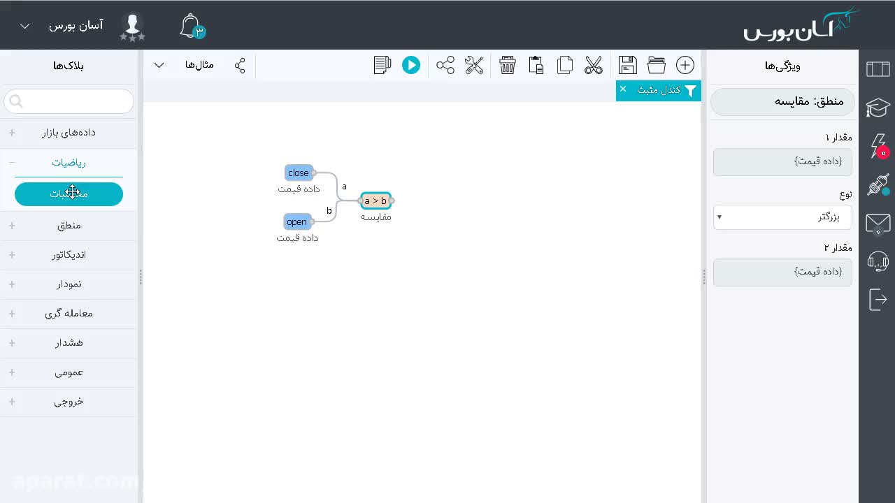Click the trash delete icon
Viewport: 895px width, 503px height.
[x=508, y=65]
